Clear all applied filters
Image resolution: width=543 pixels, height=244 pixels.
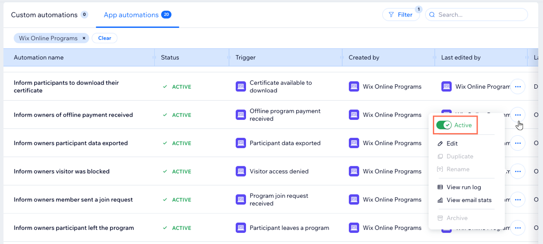pos(105,38)
